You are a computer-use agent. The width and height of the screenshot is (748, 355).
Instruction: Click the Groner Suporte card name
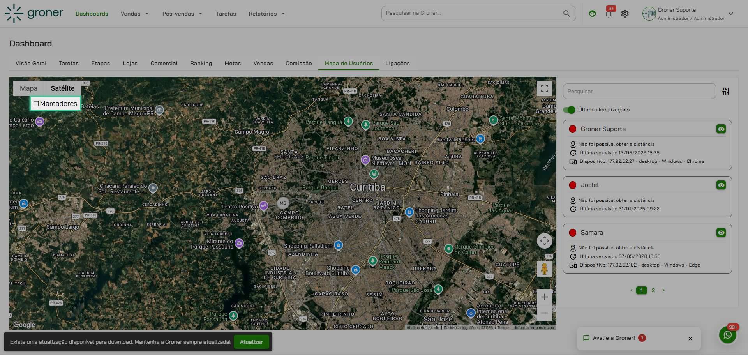603,129
